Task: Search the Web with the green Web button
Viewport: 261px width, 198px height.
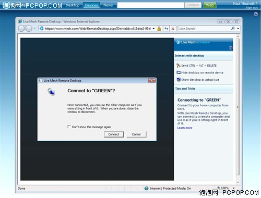Action: click(x=210, y=5)
